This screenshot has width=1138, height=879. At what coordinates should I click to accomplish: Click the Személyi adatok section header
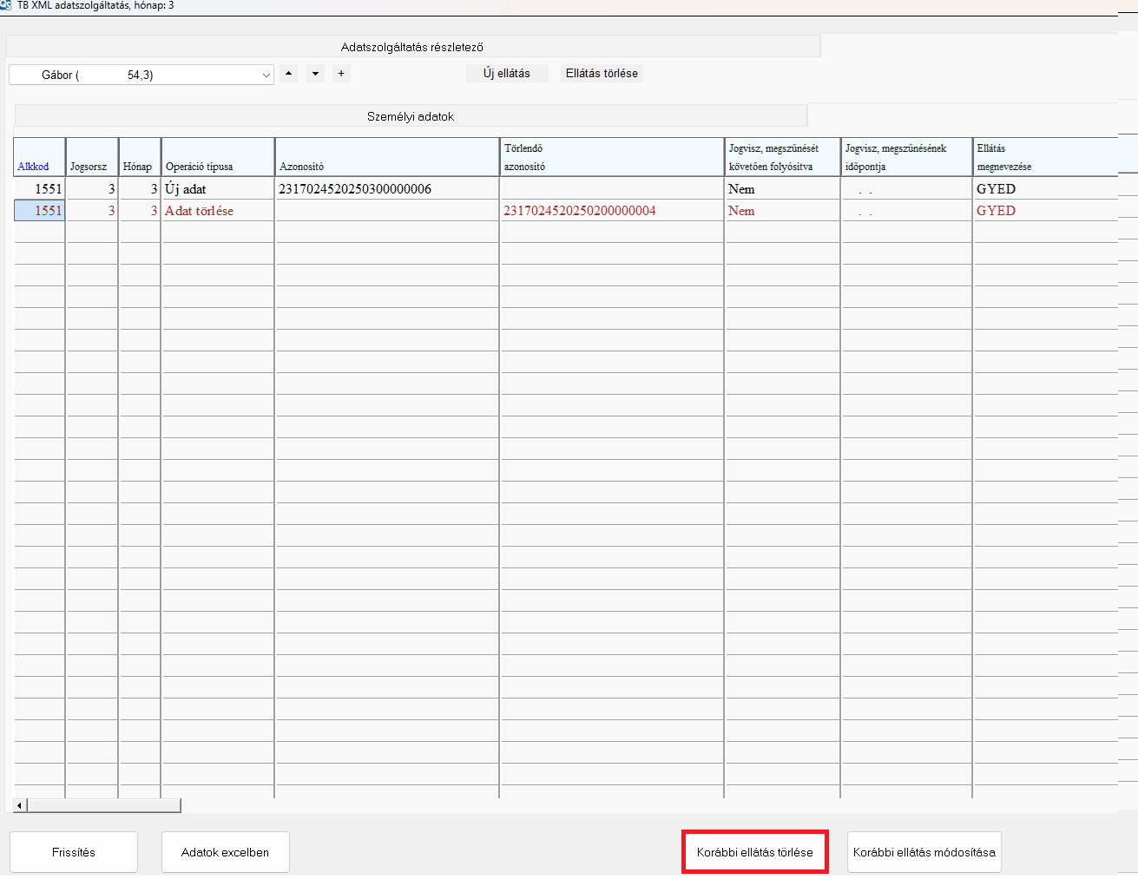(411, 116)
